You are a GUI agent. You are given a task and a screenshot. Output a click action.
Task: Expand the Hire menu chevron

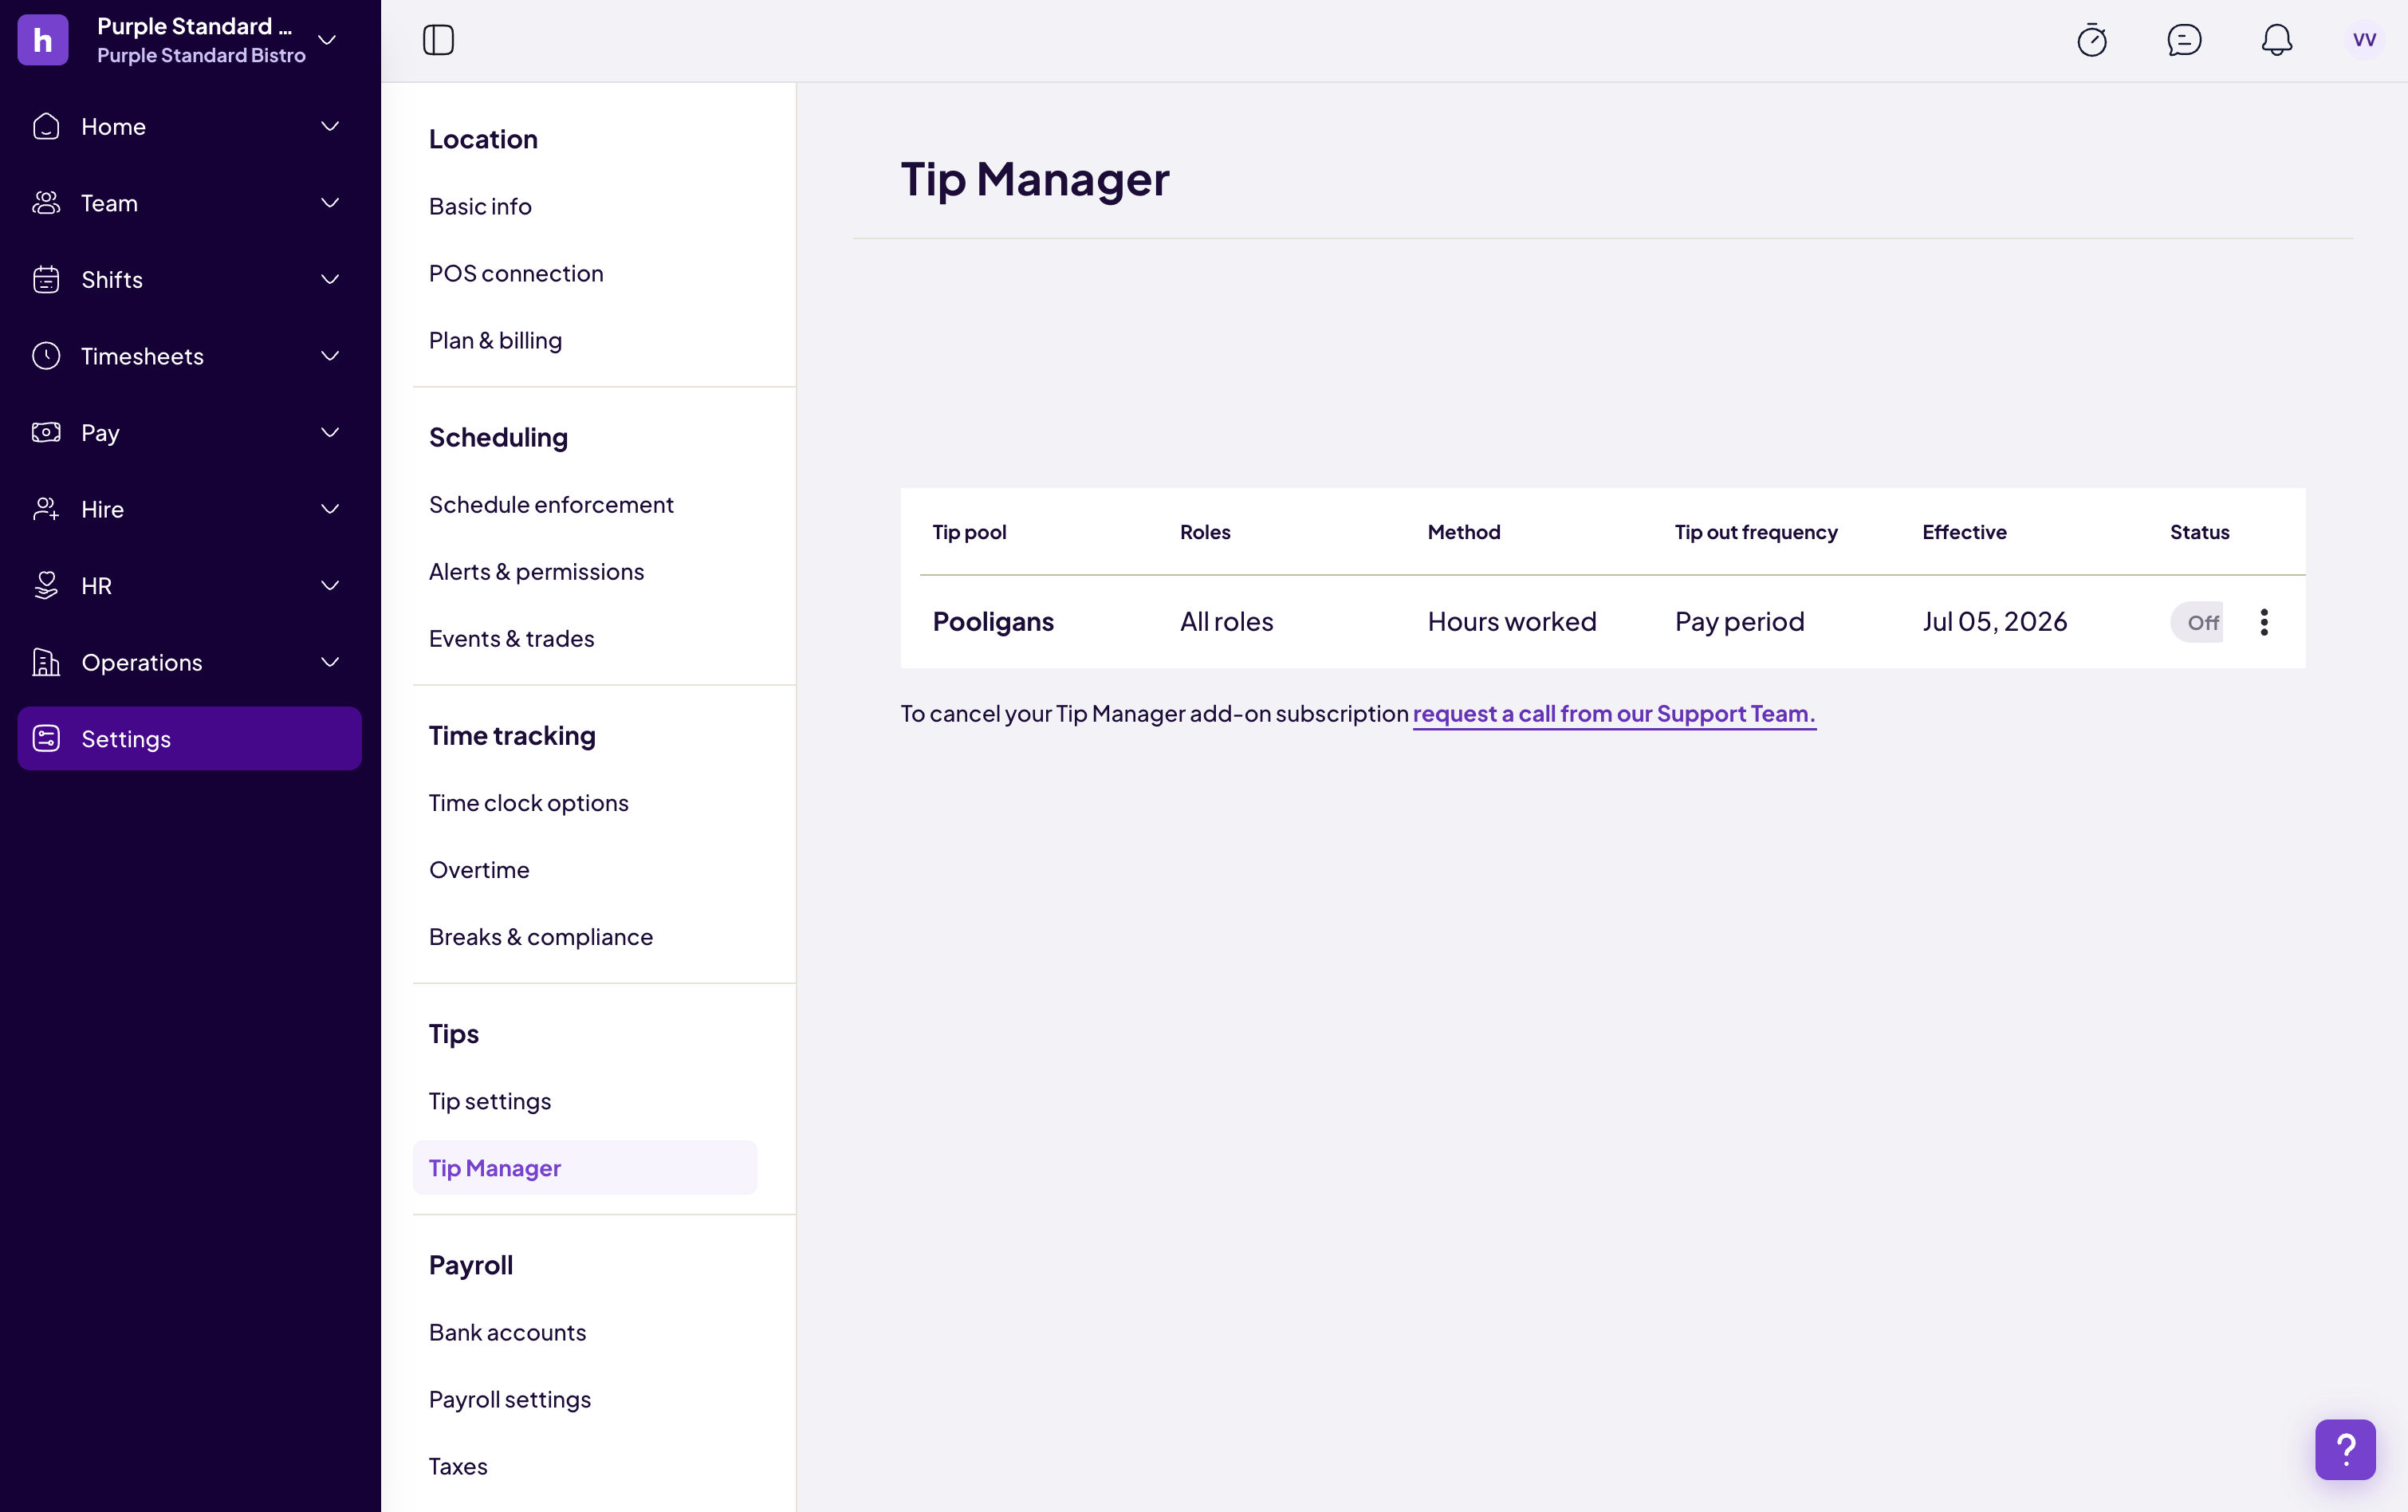pos(330,509)
